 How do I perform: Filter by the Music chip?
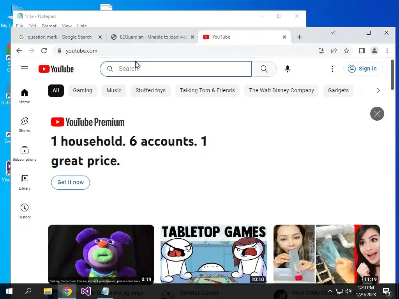click(x=114, y=90)
